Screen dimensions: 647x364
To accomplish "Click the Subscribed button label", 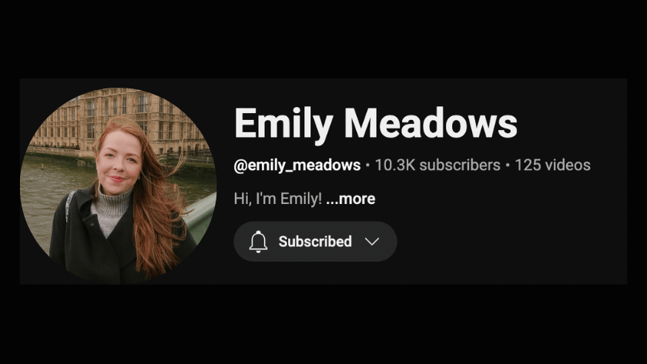I will [x=315, y=242].
